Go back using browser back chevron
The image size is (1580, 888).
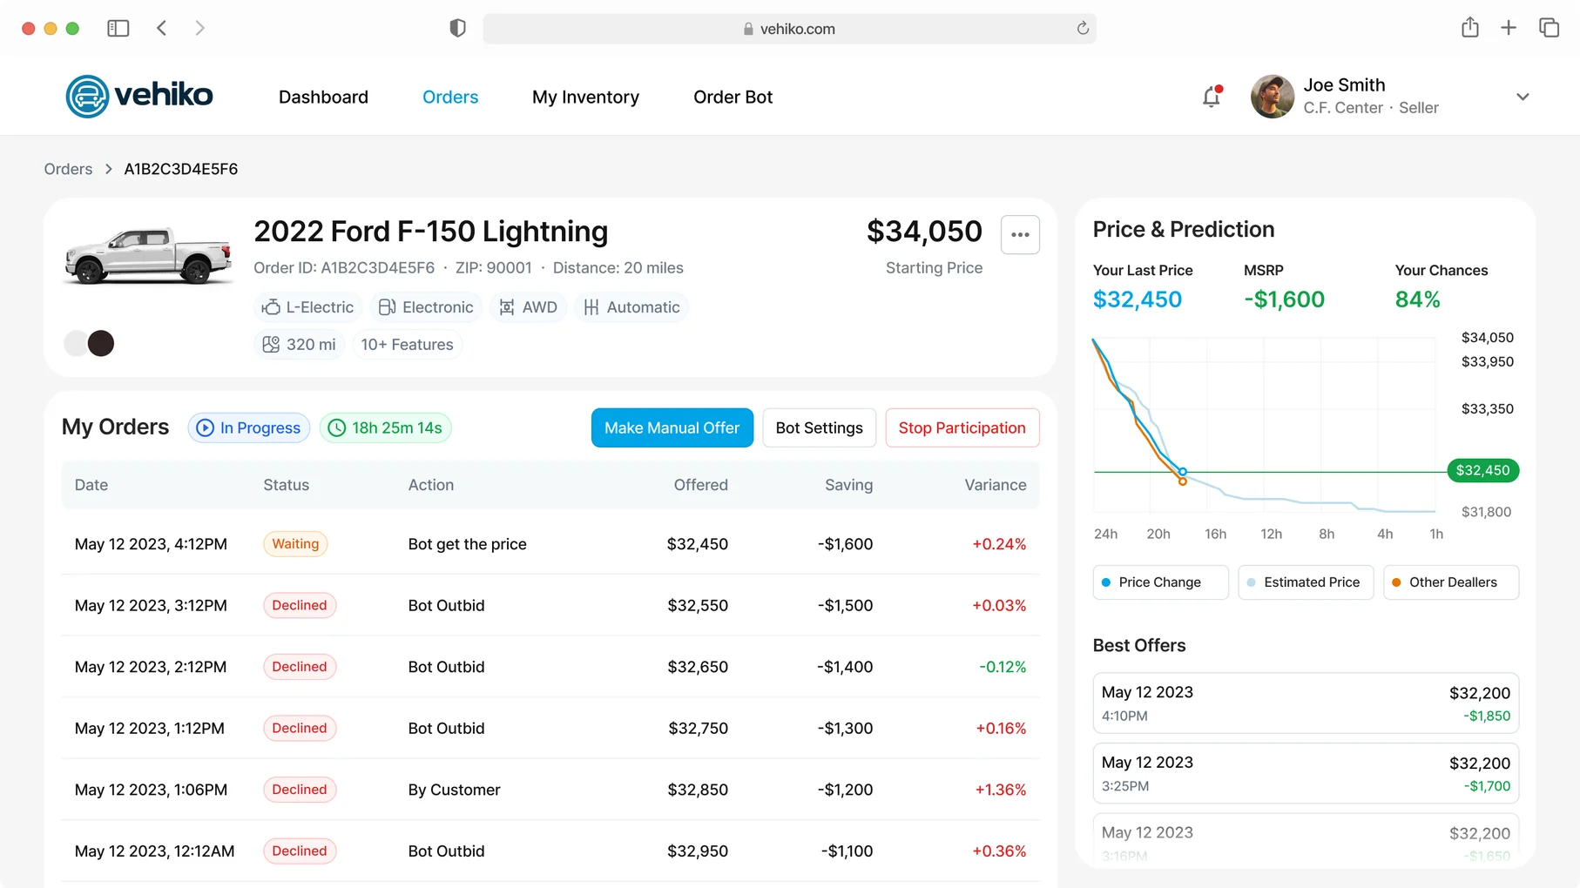click(162, 29)
